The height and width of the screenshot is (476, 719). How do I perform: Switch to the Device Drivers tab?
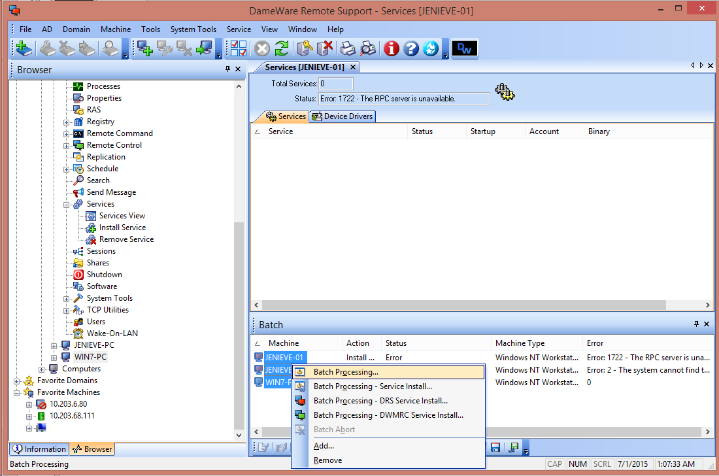(343, 116)
